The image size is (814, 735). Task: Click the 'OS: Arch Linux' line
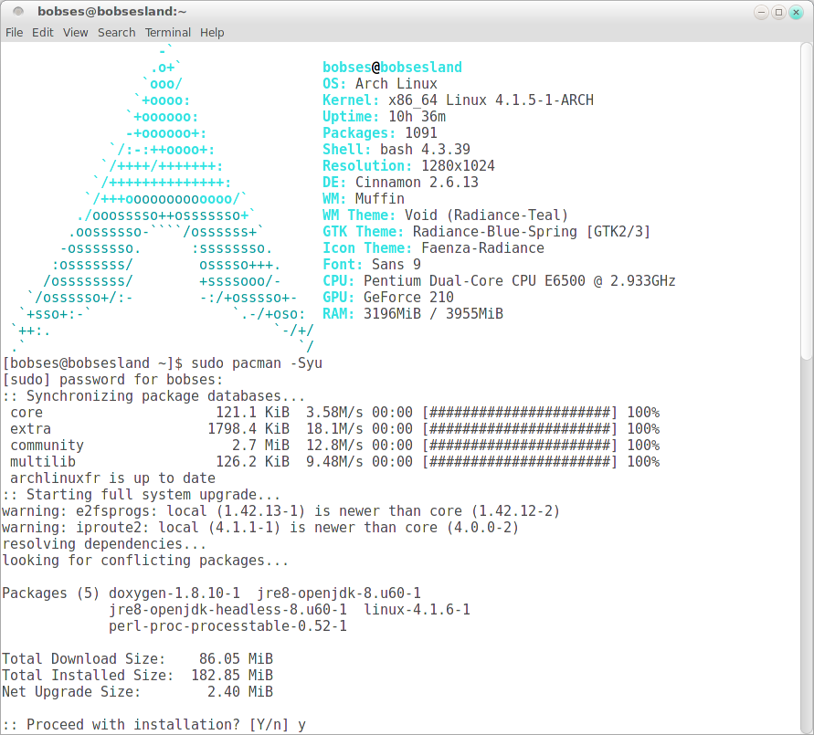(x=380, y=83)
